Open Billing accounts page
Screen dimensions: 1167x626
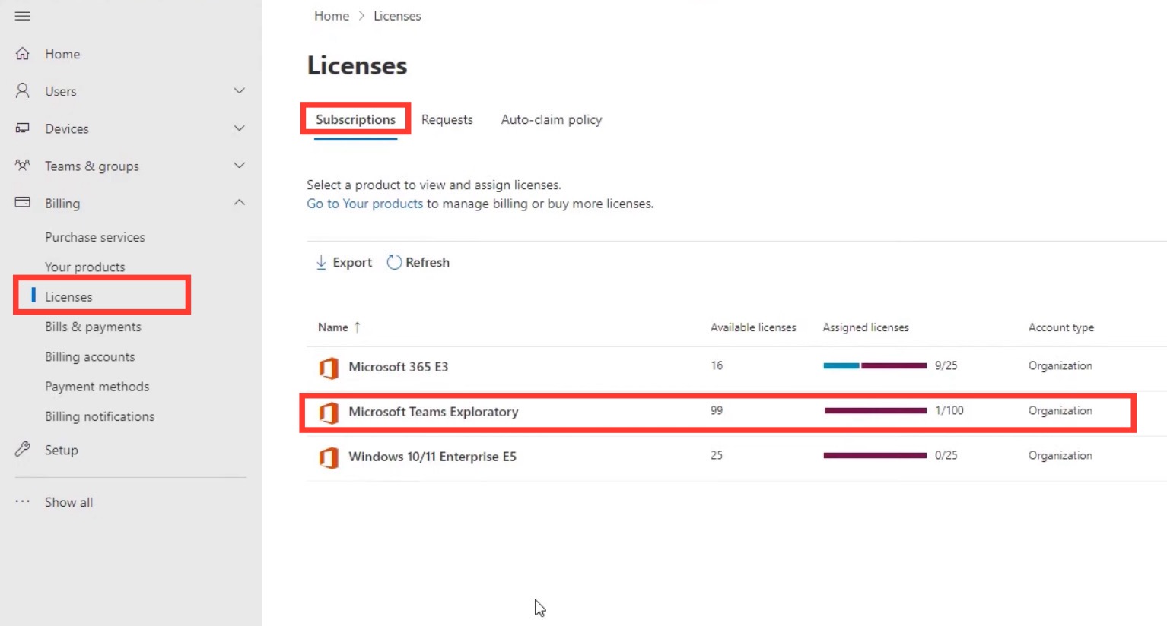pos(90,356)
